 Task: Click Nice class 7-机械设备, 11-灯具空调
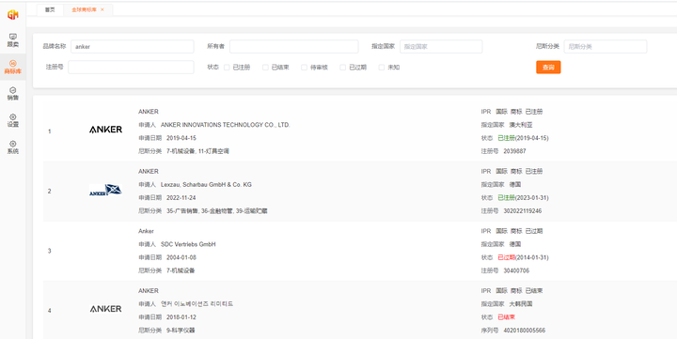coord(197,151)
